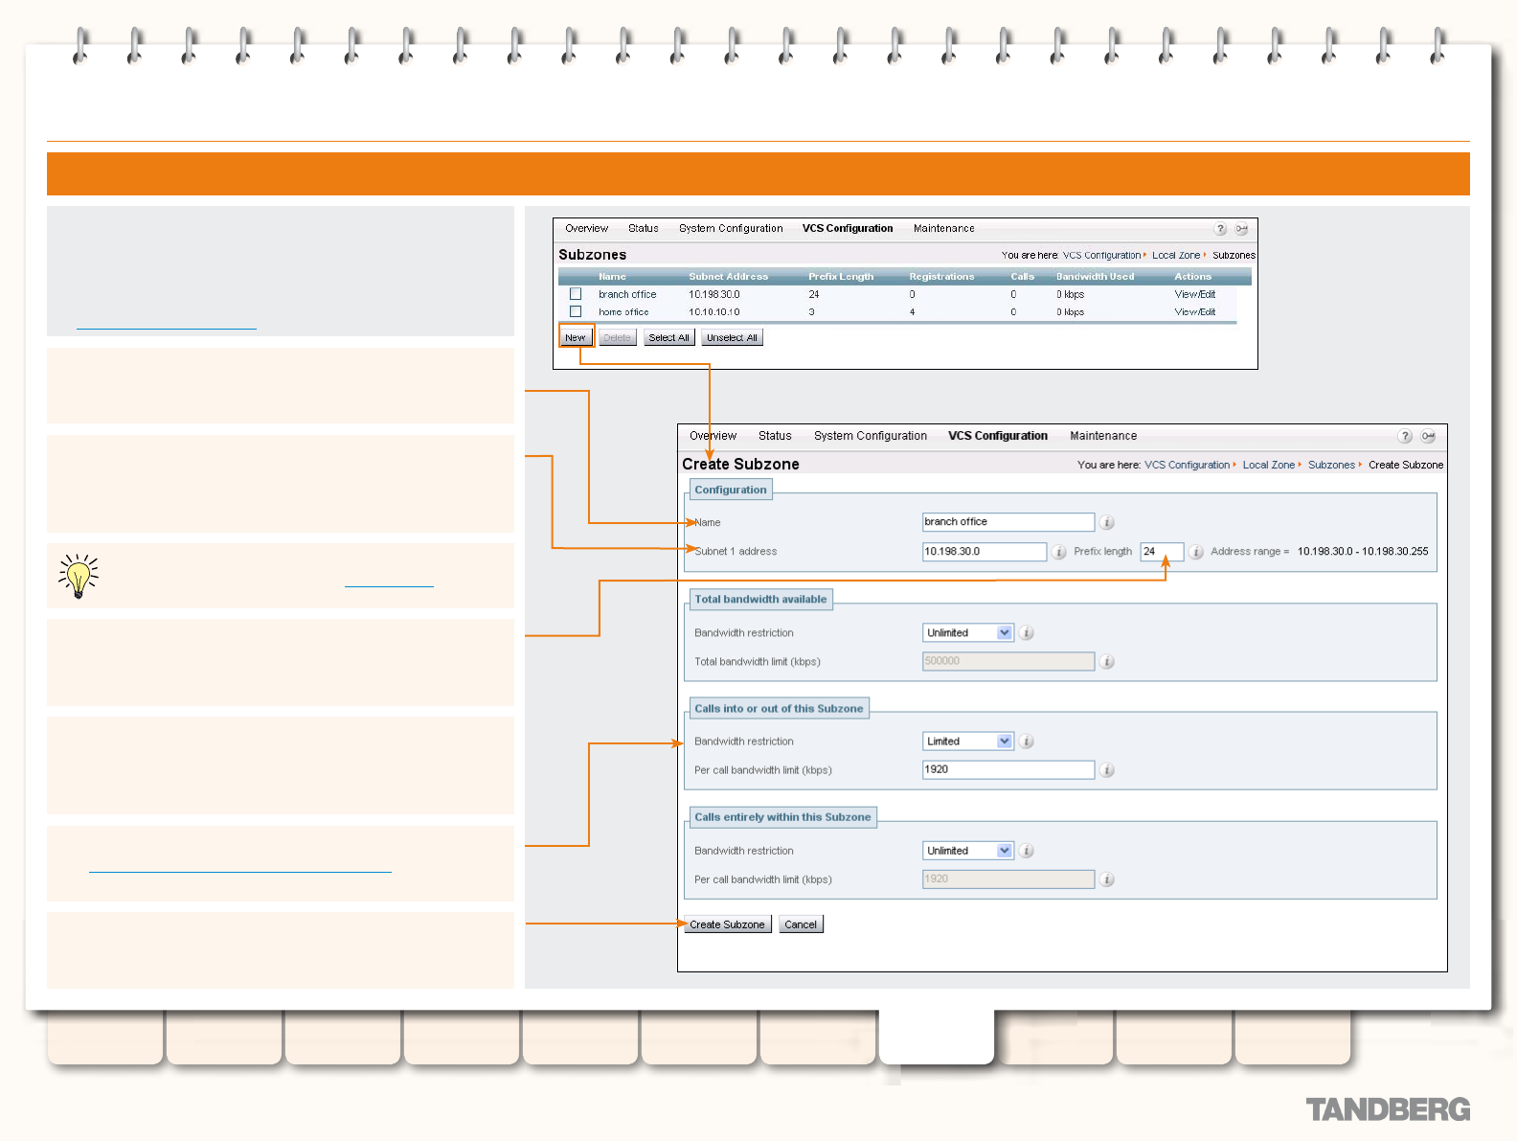Click info icon after Prefix length field
Viewport: 1517px width, 1141px height.
(1196, 552)
